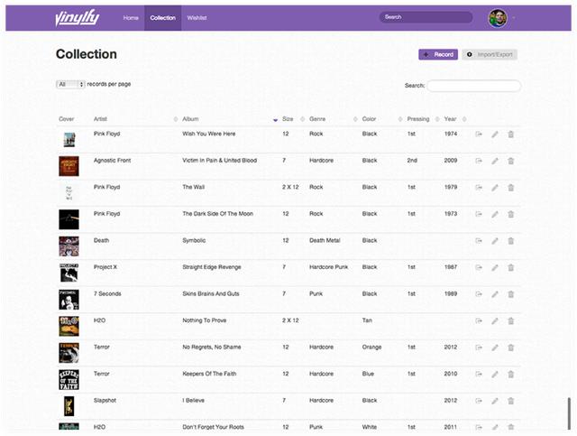Click share icon for Straight Edge Revenge
The height and width of the screenshot is (436, 577).
pyautogui.click(x=479, y=267)
